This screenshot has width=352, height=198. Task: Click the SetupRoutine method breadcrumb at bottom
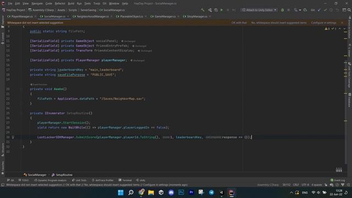point(62,175)
